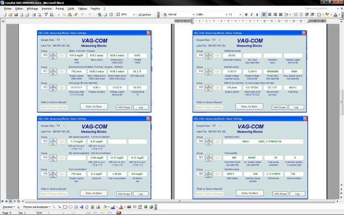Click the Cut scissors icon
This screenshot has width=344, height=215.
click(59, 15)
